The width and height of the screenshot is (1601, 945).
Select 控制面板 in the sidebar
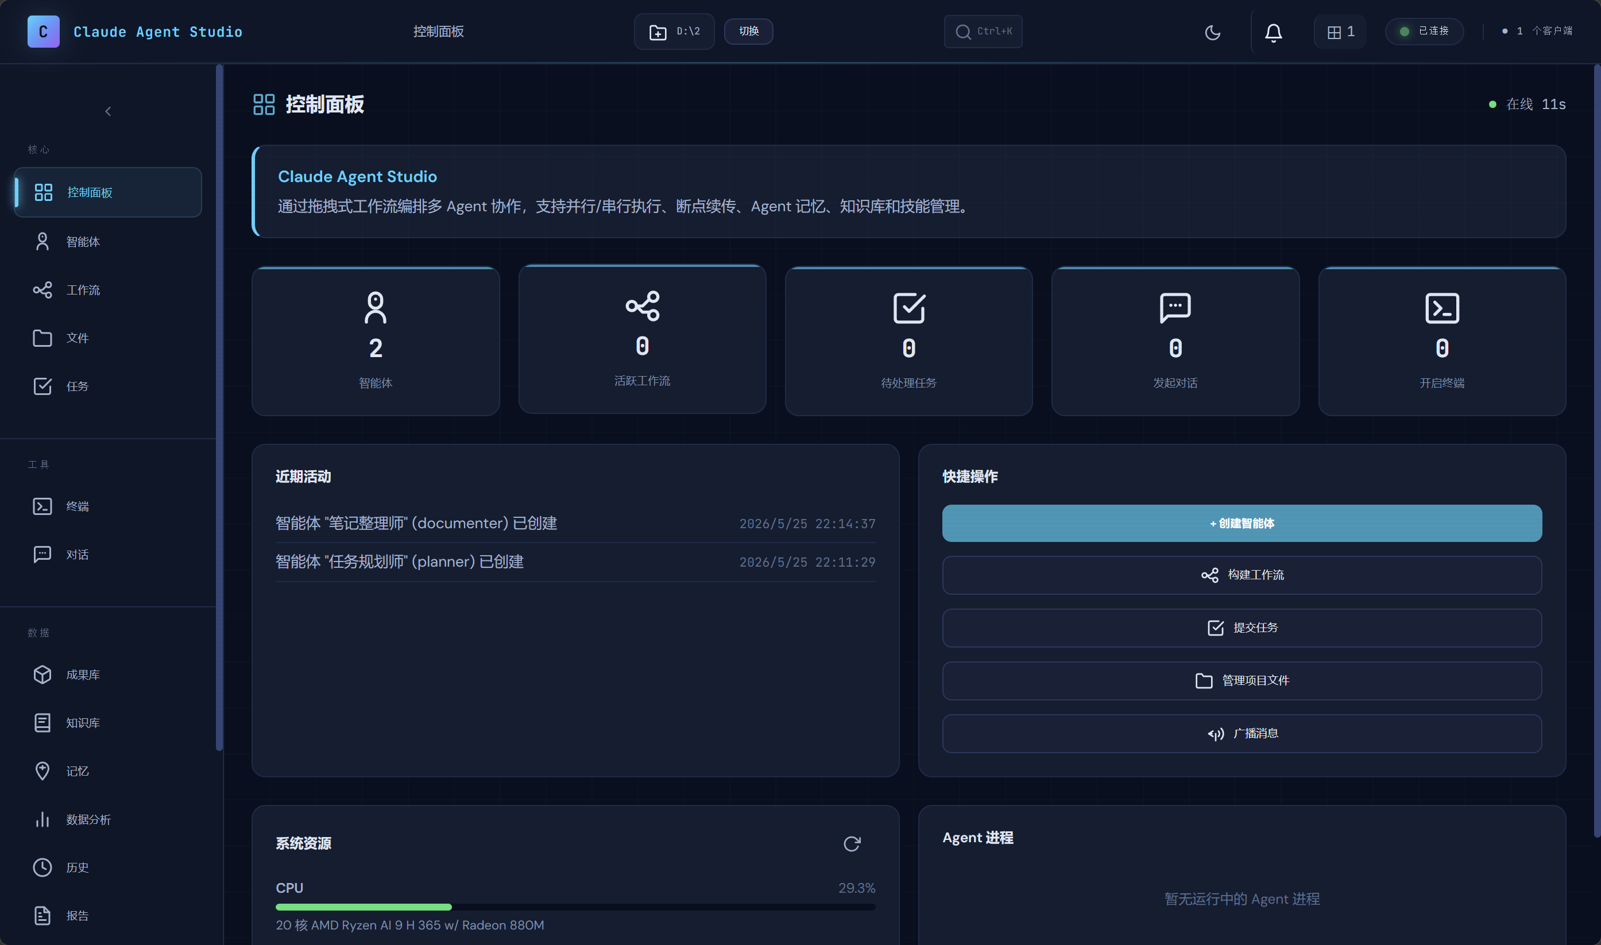(x=107, y=192)
